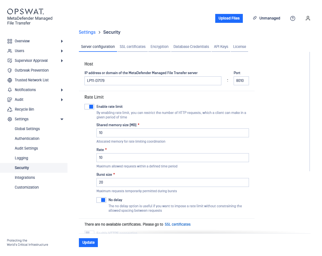Click the host IP address field
This screenshot has width=322, height=256.
[153, 81]
